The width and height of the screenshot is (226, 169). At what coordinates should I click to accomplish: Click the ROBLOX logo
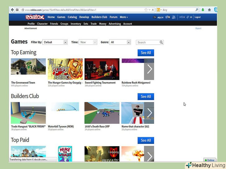[35, 17]
